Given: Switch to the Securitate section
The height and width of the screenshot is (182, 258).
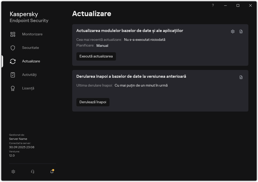Looking at the screenshot, I should coord(30,48).
